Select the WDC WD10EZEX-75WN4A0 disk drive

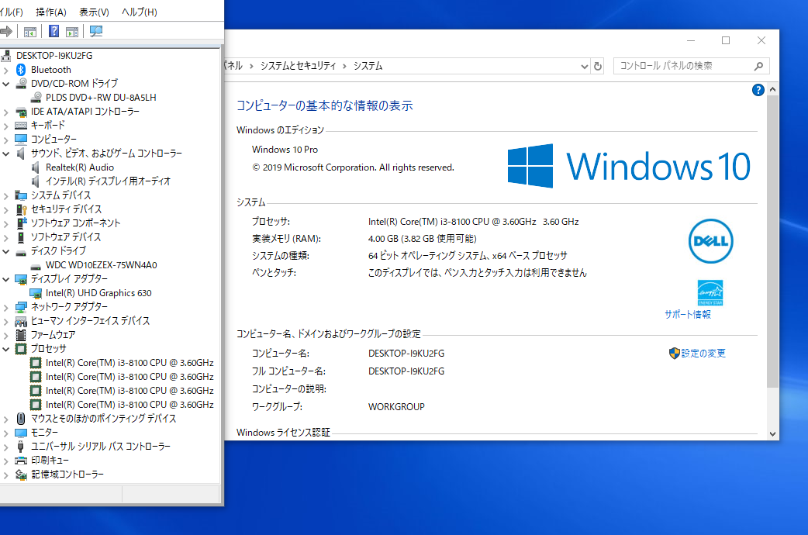(x=101, y=265)
